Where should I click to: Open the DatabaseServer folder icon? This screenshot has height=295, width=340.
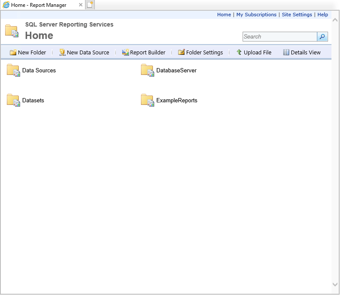pyautogui.click(x=147, y=70)
